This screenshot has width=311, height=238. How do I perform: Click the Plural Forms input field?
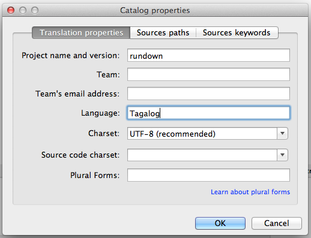coord(208,175)
